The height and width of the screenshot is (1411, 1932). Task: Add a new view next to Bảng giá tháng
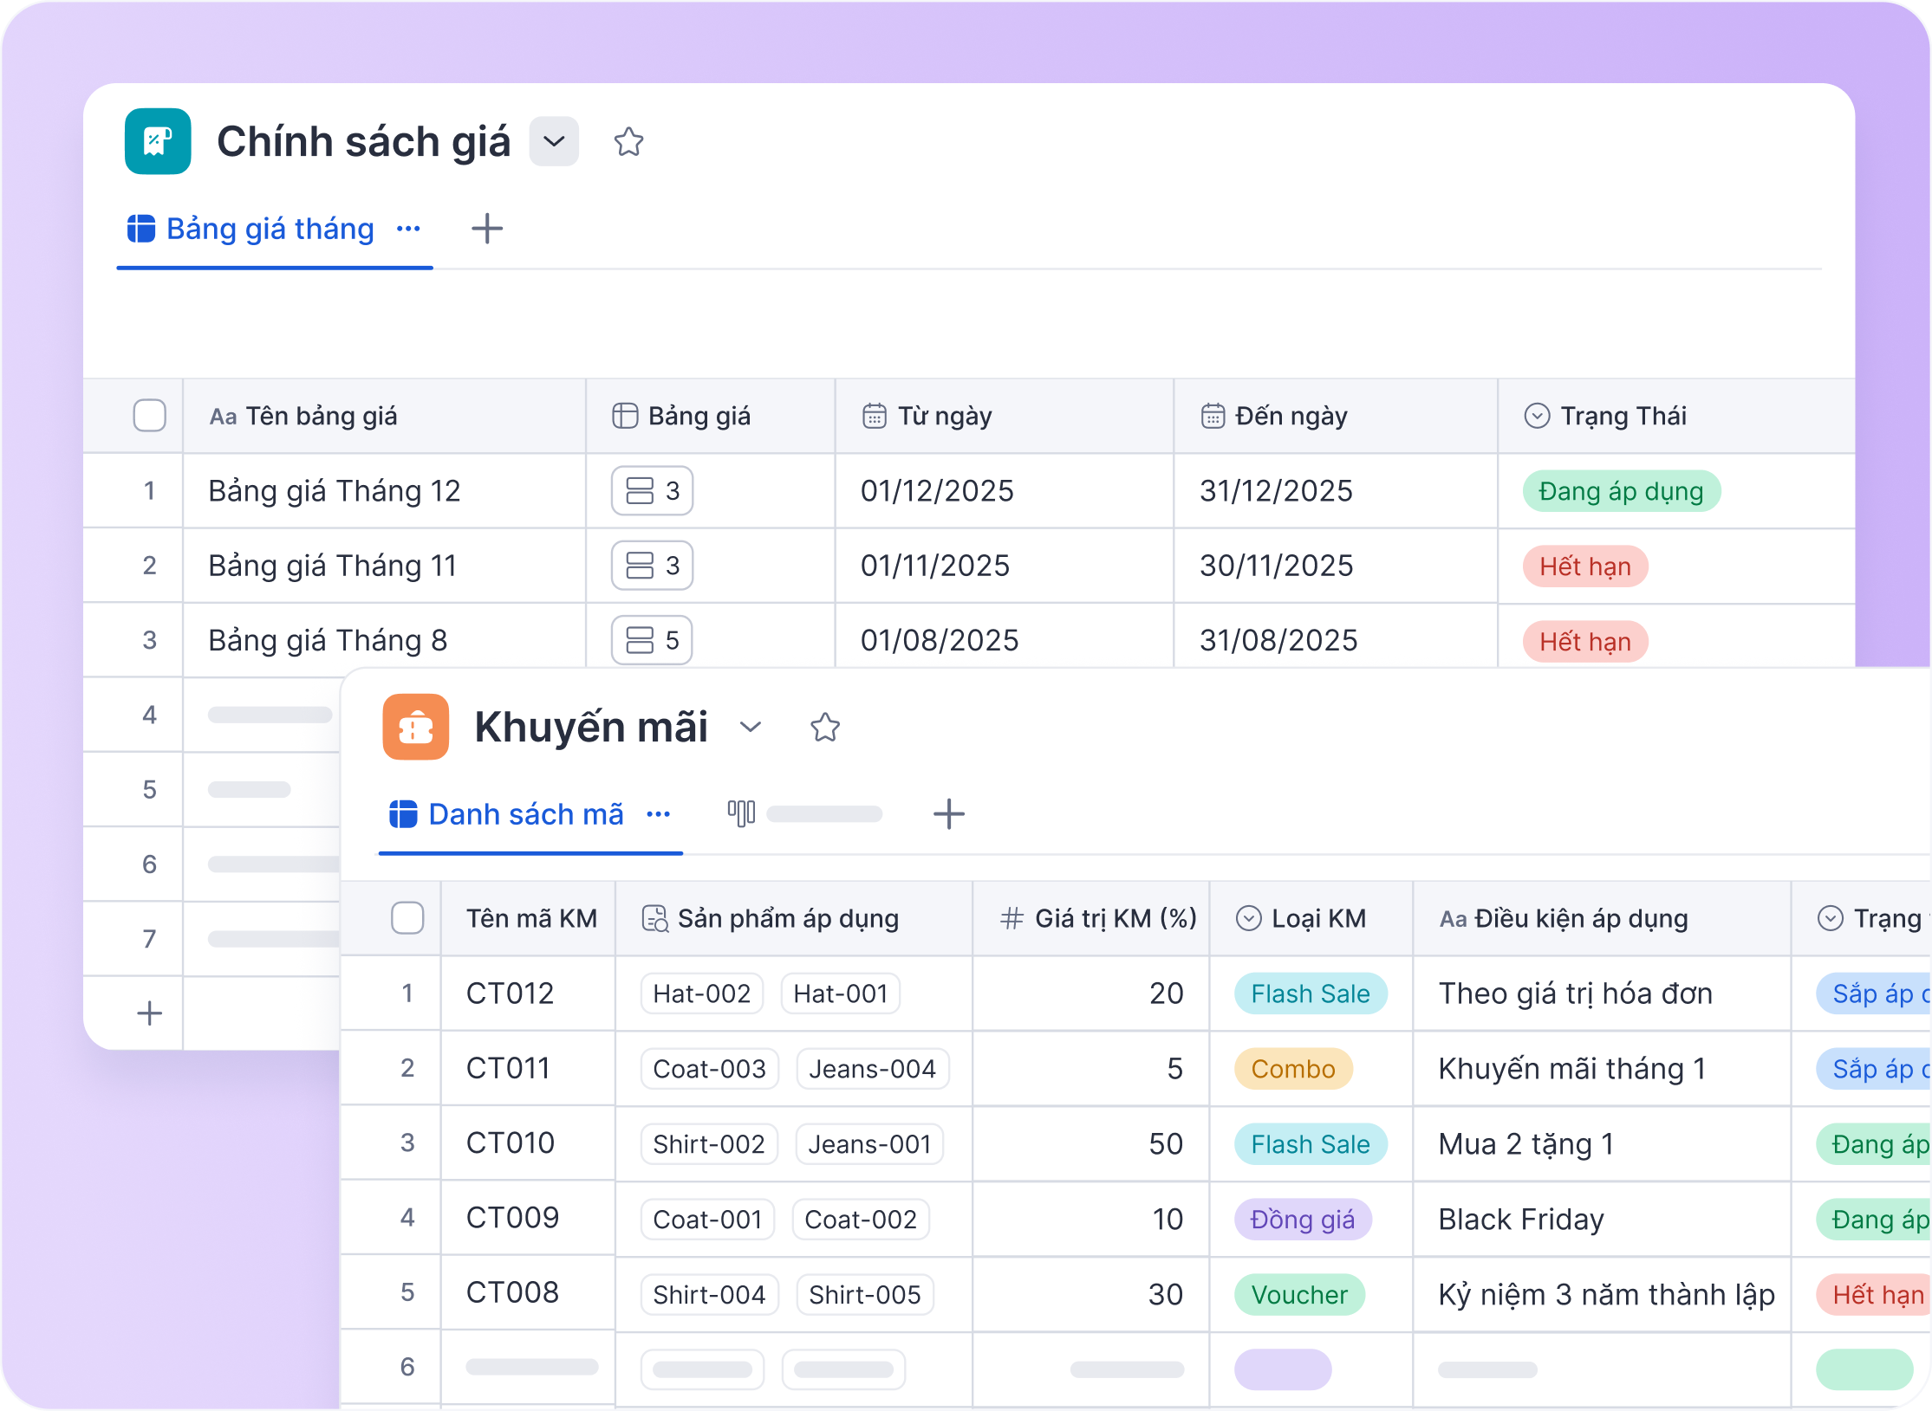[486, 230]
